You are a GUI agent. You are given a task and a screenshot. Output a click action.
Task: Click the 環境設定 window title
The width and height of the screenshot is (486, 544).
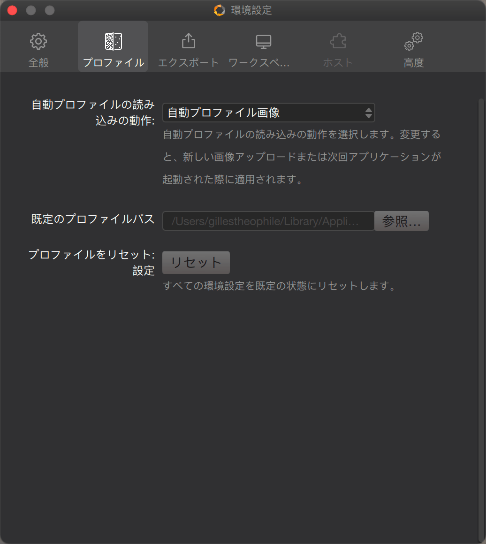coord(251,10)
